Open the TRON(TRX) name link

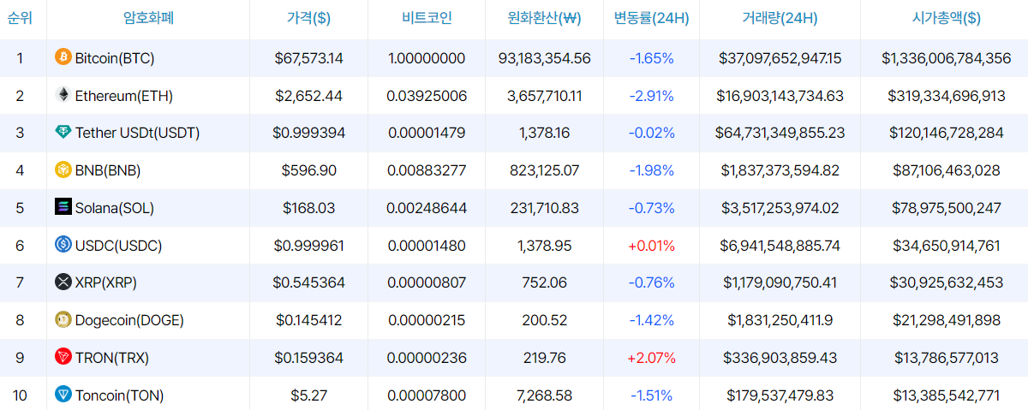tap(113, 358)
